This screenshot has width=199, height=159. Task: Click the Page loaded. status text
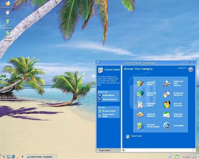pyautogui.click(x=105, y=150)
